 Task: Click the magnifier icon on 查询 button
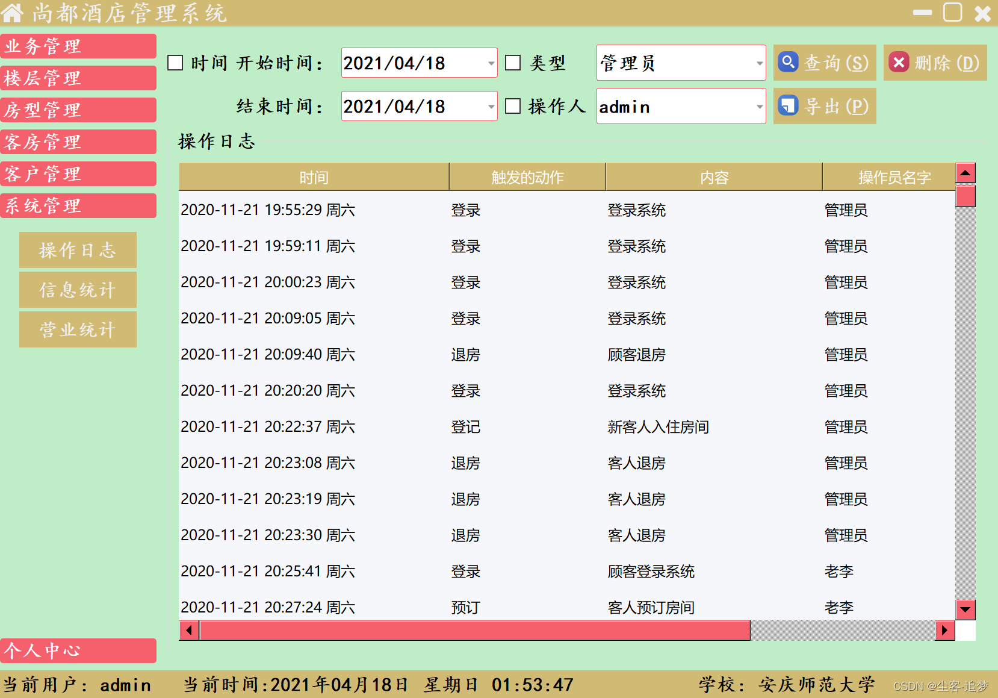[x=788, y=62]
